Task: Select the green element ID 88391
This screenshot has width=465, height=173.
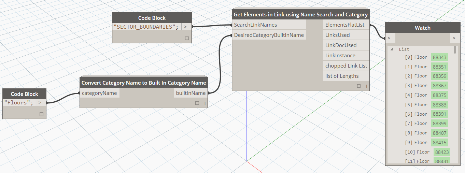Action: 439,114
